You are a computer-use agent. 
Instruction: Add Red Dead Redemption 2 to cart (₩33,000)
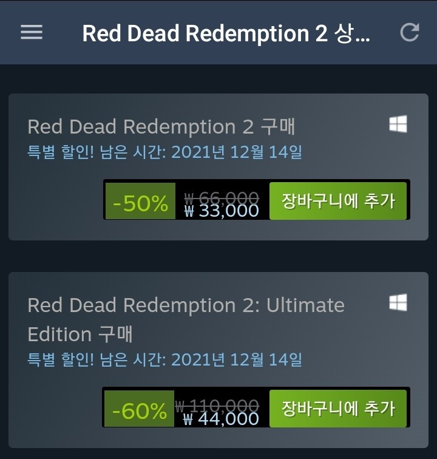point(338,201)
